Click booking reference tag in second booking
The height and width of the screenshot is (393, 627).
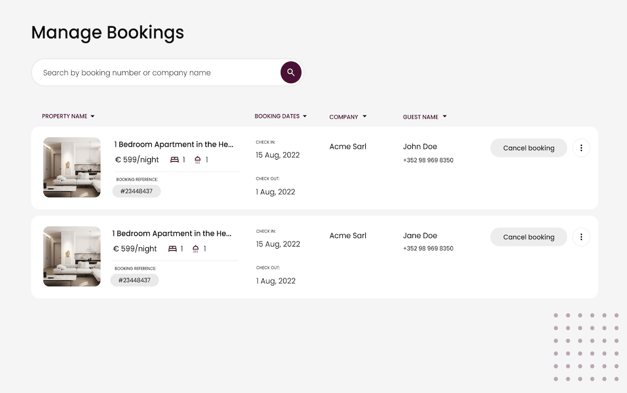[134, 280]
